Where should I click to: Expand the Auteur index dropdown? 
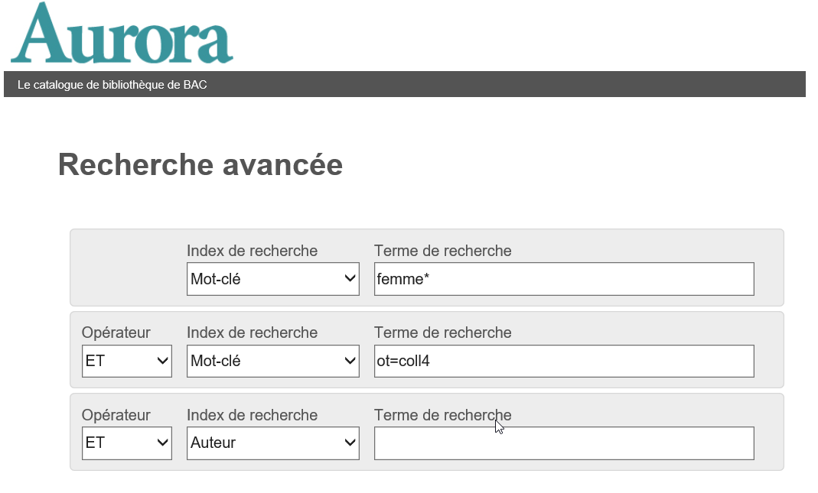[x=272, y=443]
